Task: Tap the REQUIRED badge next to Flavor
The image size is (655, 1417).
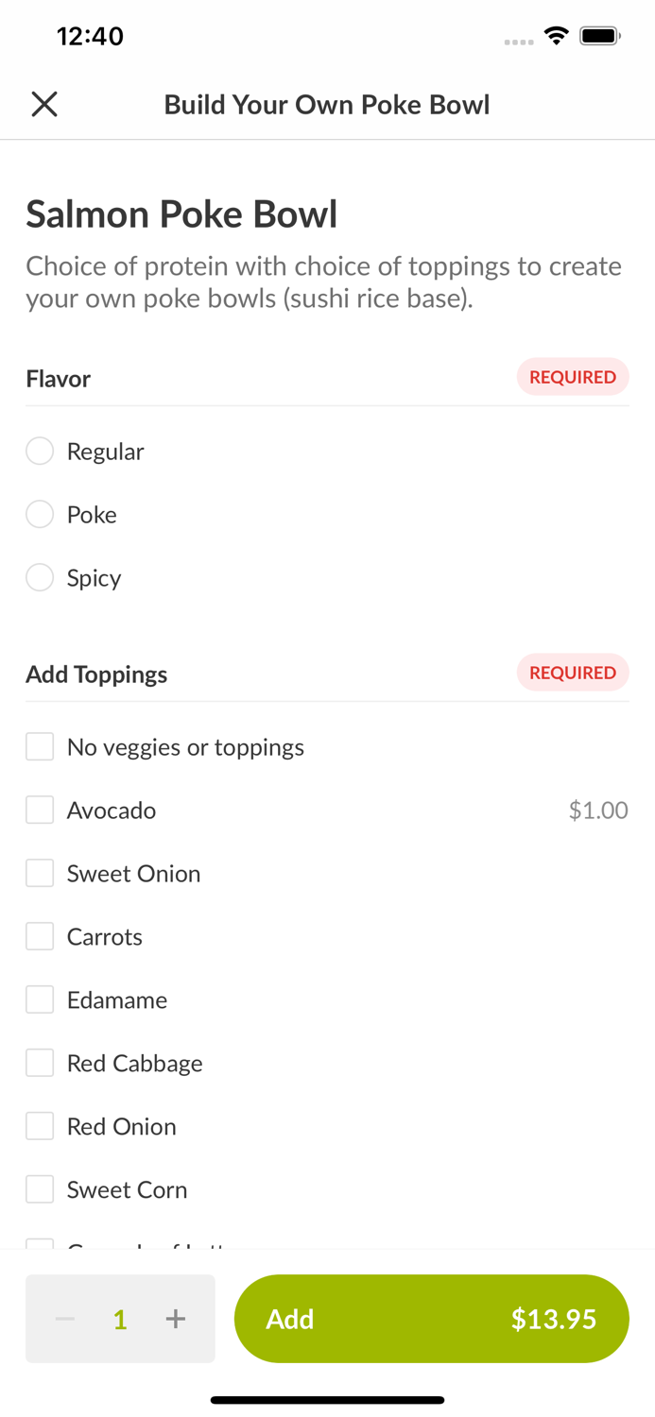Action: click(573, 377)
